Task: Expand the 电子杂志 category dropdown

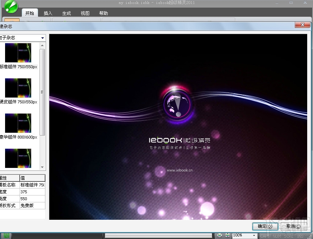Action: coord(42,38)
